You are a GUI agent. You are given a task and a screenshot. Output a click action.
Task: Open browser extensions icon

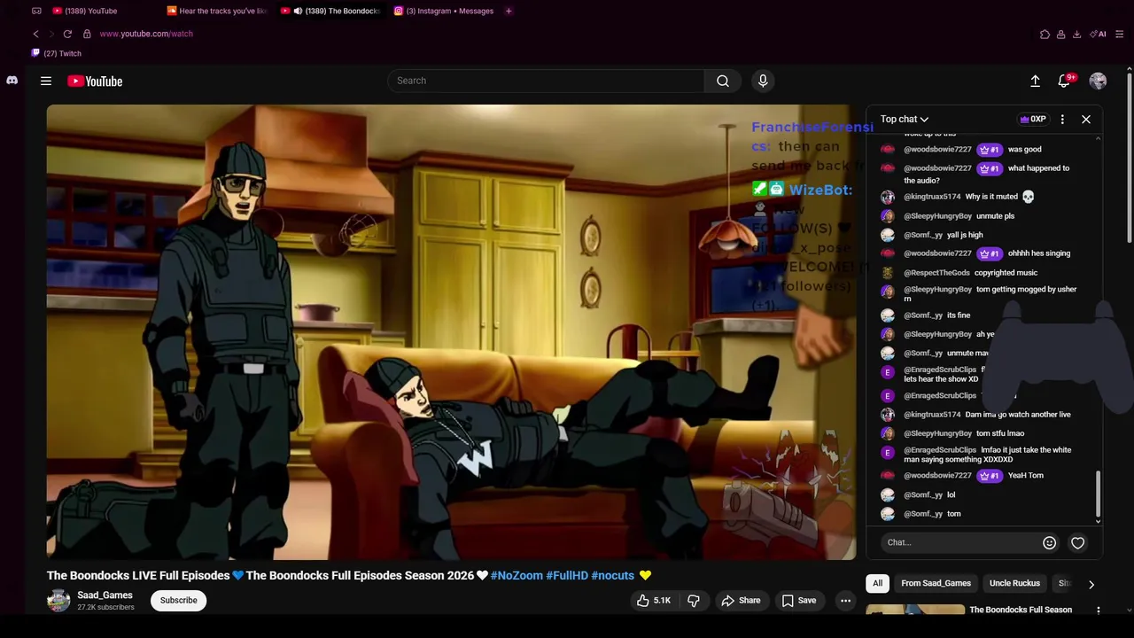pyautogui.click(x=1045, y=34)
